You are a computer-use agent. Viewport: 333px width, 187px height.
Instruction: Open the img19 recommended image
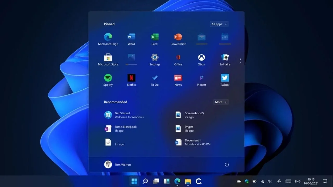click(184, 129)
